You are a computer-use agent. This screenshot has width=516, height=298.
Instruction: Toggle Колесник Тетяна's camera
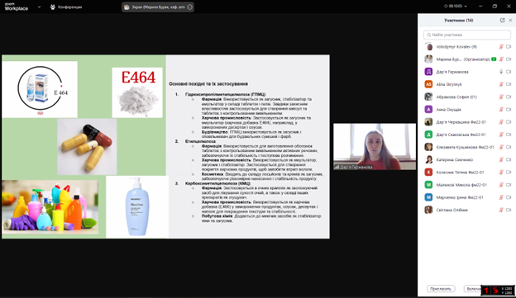509,173
